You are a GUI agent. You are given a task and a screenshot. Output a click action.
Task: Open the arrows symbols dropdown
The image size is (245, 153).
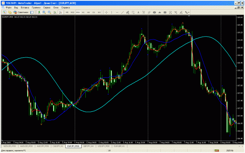(x=187, y=12)
